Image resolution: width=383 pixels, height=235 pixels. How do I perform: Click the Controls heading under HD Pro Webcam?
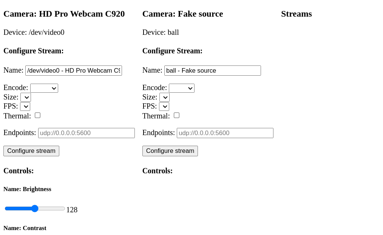click(18, 171)
